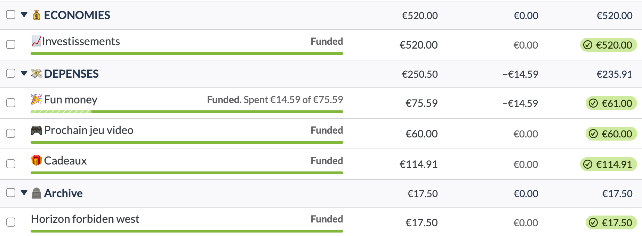
Task: Edit the €60.00 assigned amount for Prochain jeu video
Action: coord(422,134)
